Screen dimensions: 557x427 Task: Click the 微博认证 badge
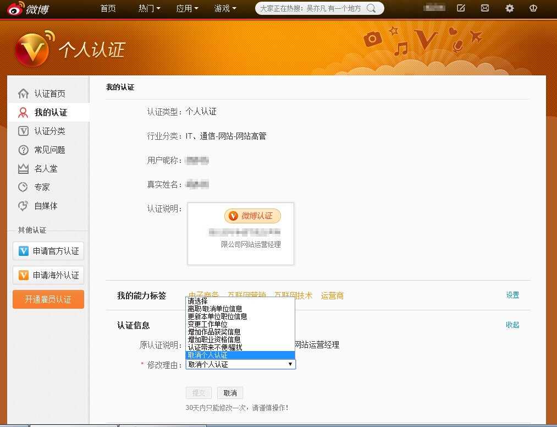(x=252, y=216)
